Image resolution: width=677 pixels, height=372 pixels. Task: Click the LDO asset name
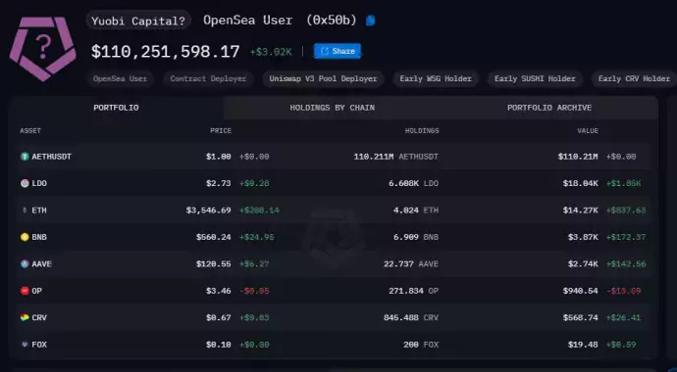point(39,183)
